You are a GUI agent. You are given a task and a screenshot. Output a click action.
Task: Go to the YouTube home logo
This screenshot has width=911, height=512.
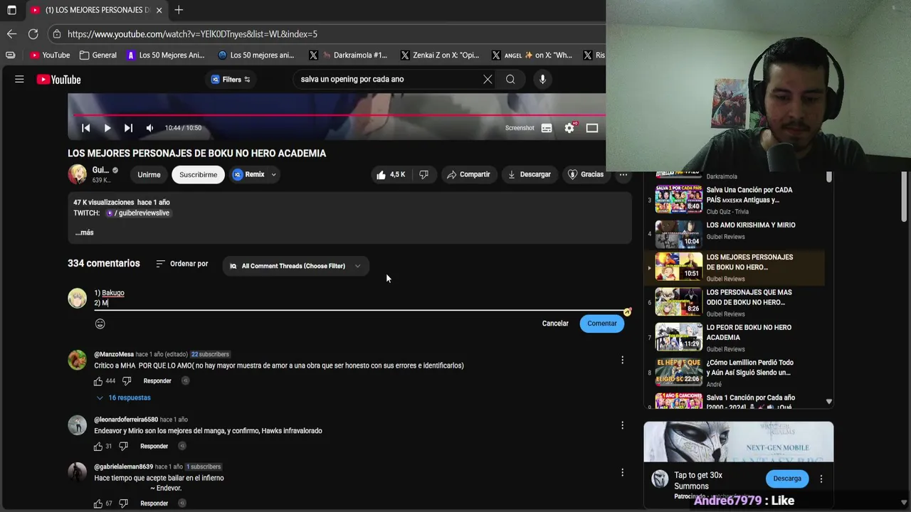click(x=59, y=80)
